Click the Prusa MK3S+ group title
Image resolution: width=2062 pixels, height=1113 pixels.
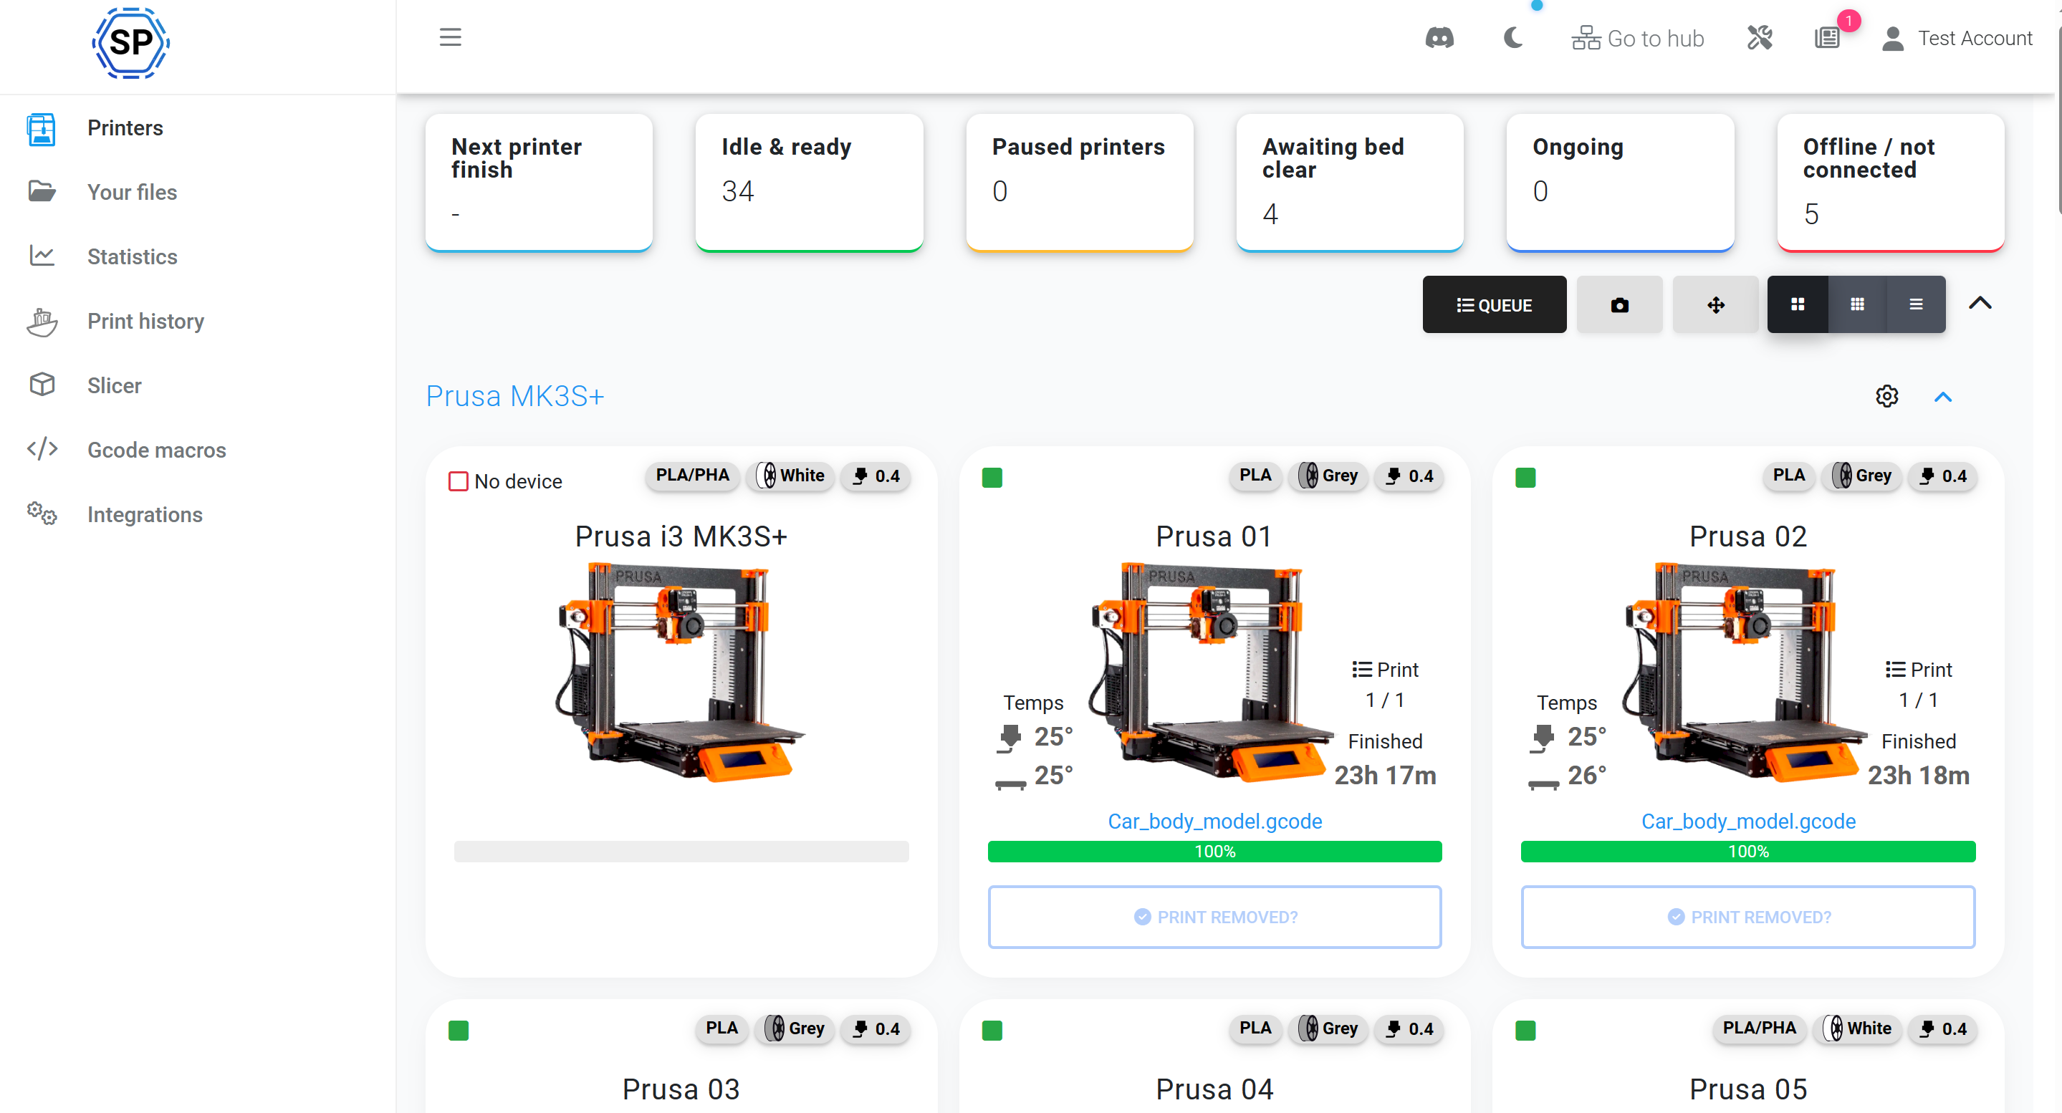[514, 396]
